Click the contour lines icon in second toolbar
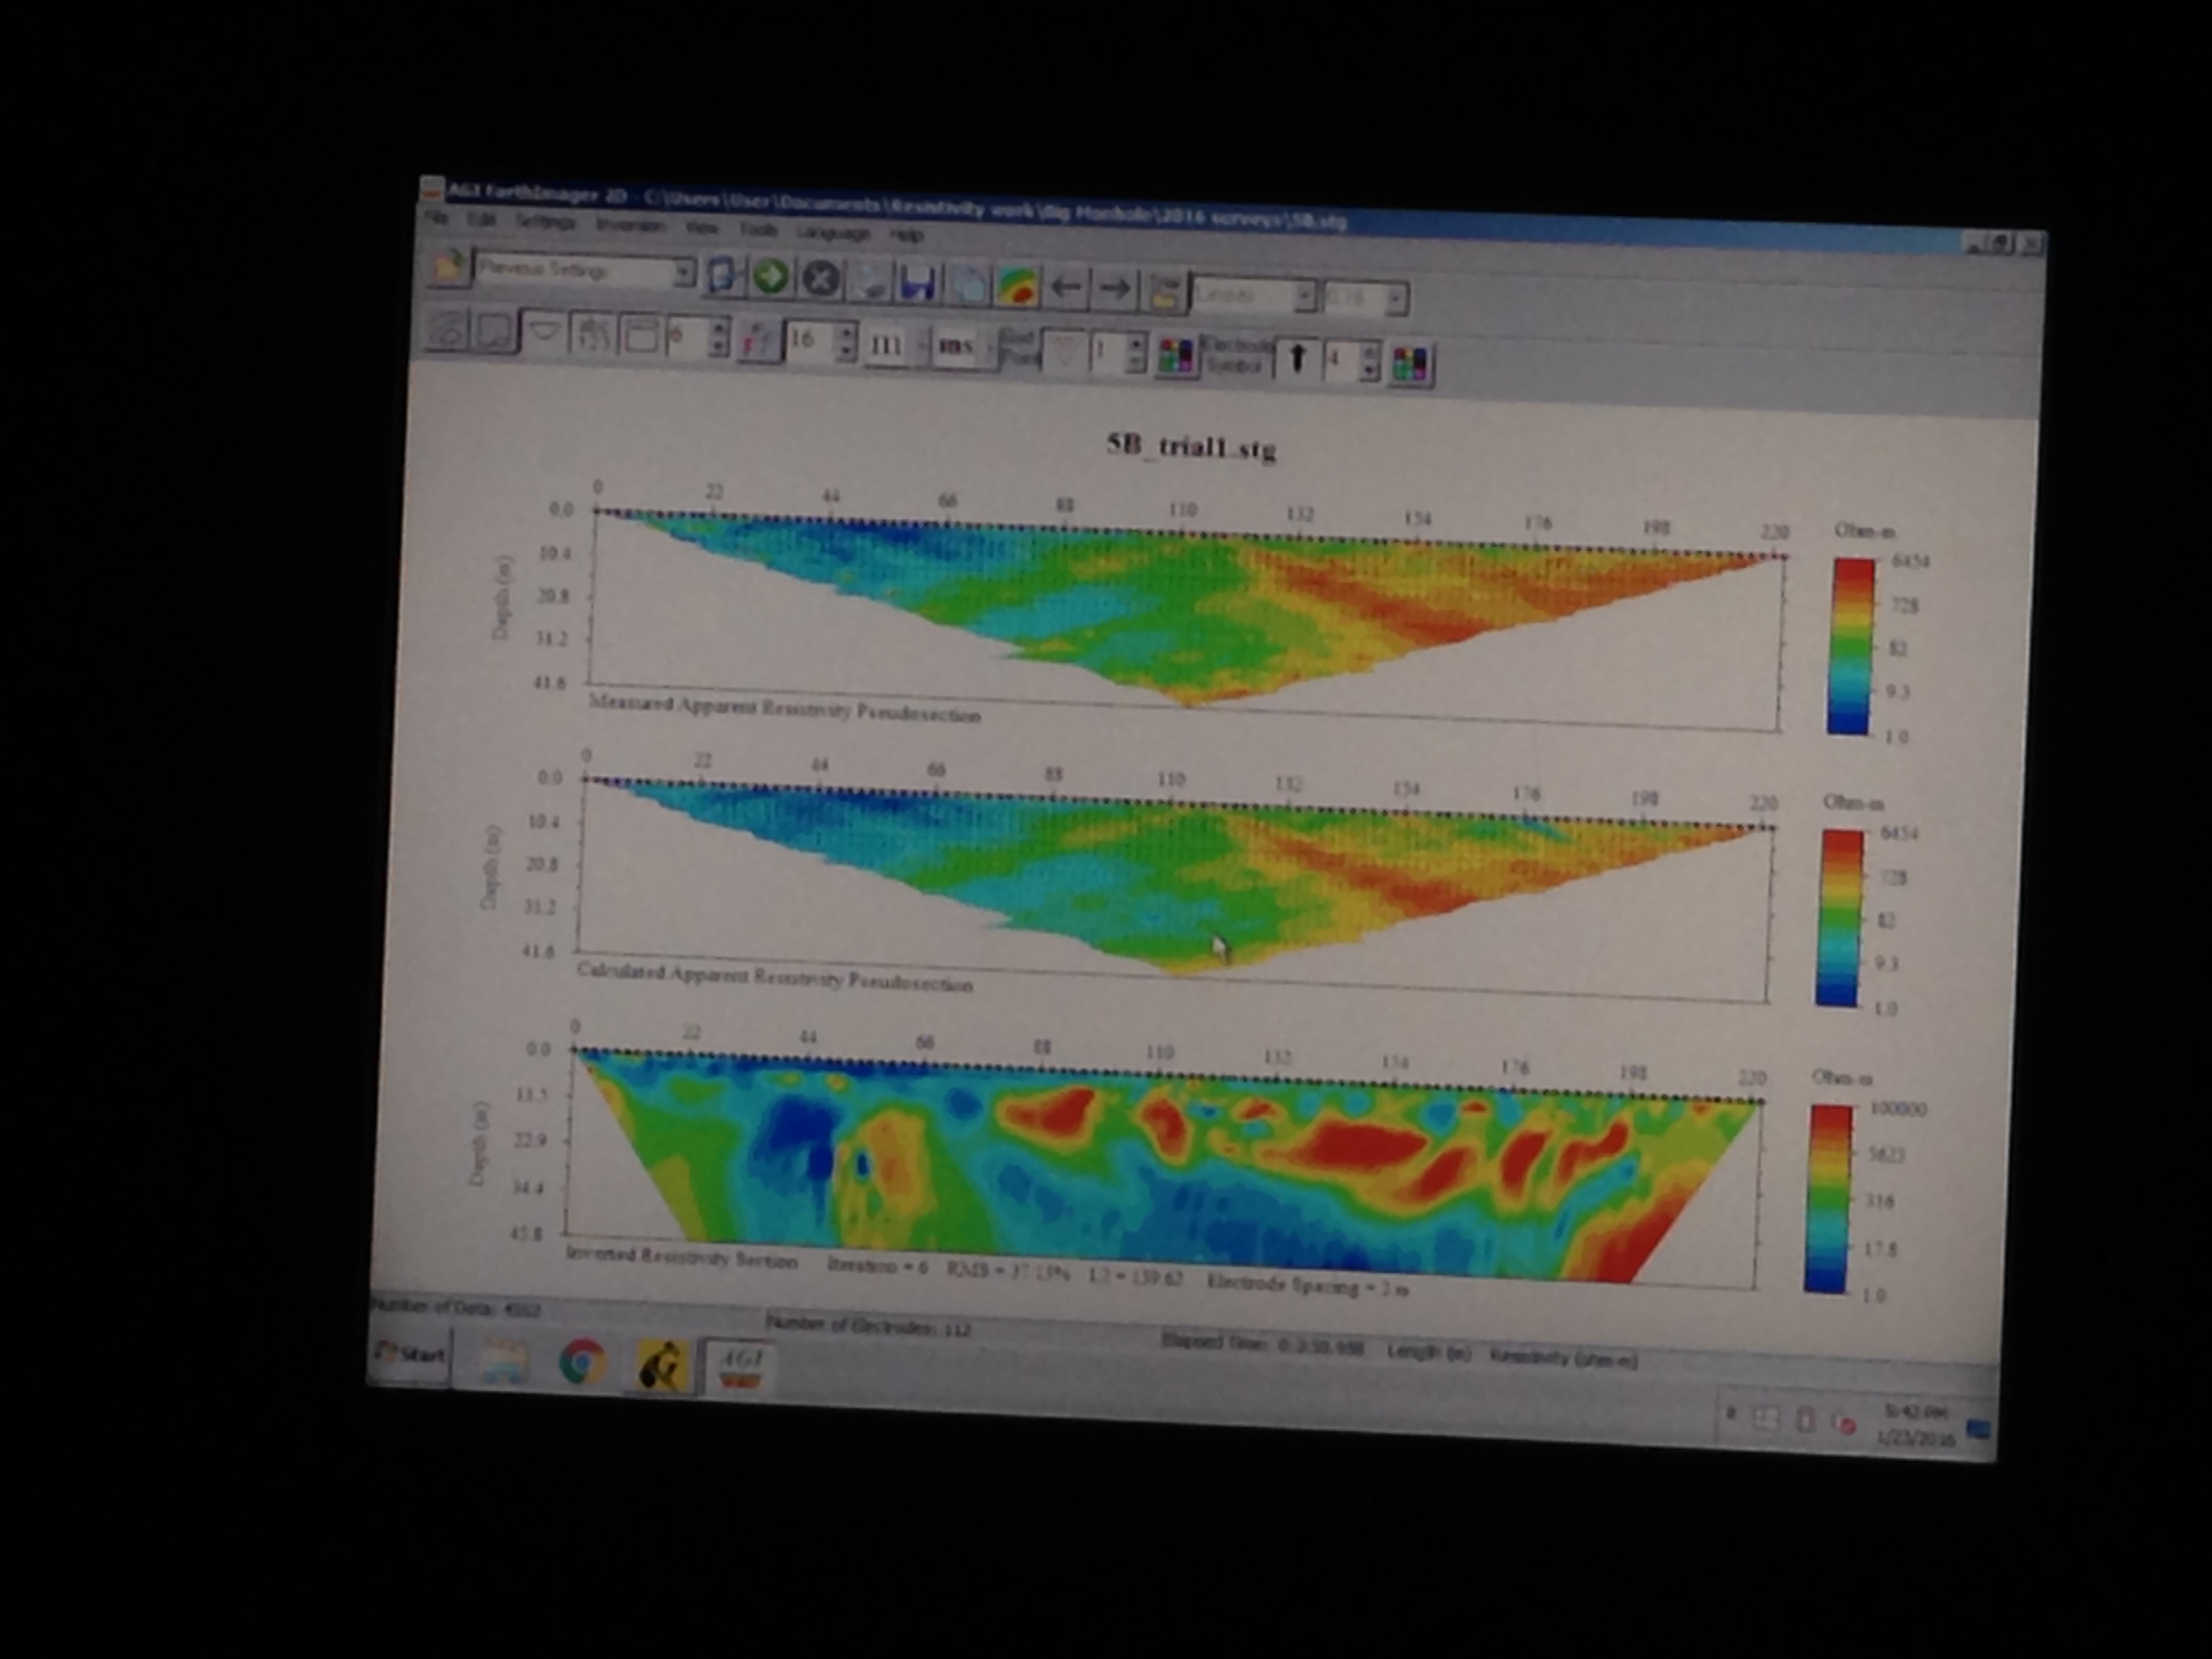Viewport: 2212px width, 1659px height. tap(446, 329)
